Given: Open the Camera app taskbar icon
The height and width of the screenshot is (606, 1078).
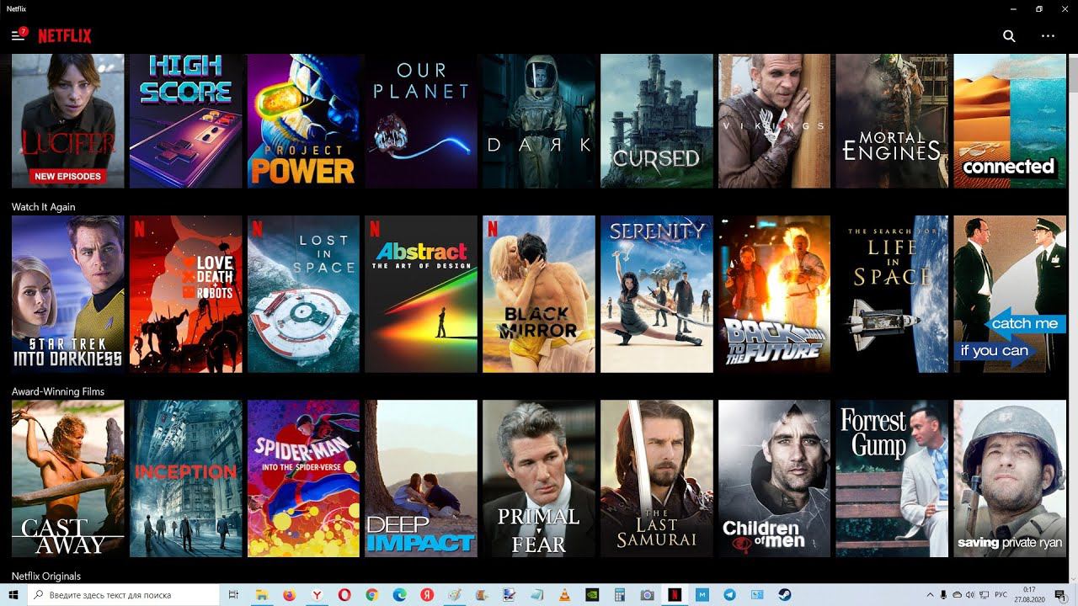Looking at the screenshot, I should (x=647, y=594).
